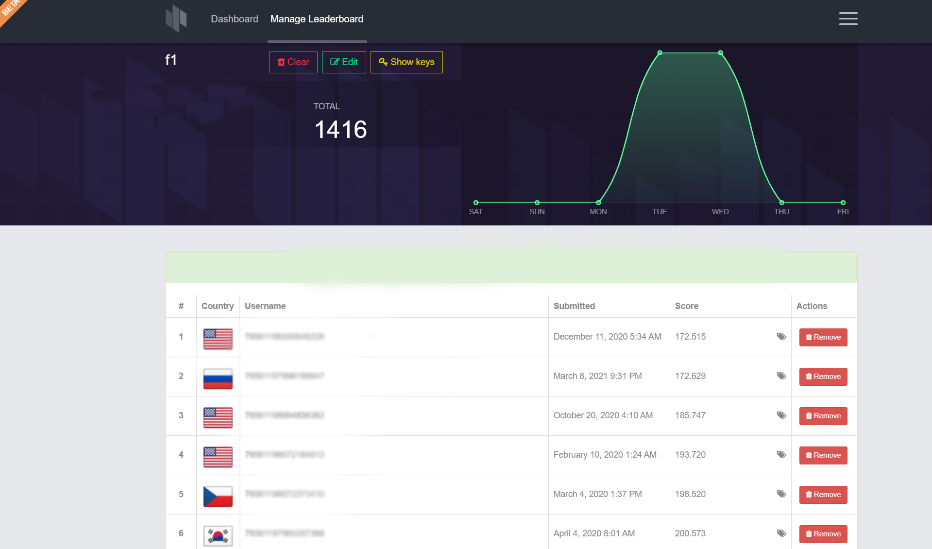Click the tags icon for score 172.515
The image size is (932, 549).
point(781,337)
